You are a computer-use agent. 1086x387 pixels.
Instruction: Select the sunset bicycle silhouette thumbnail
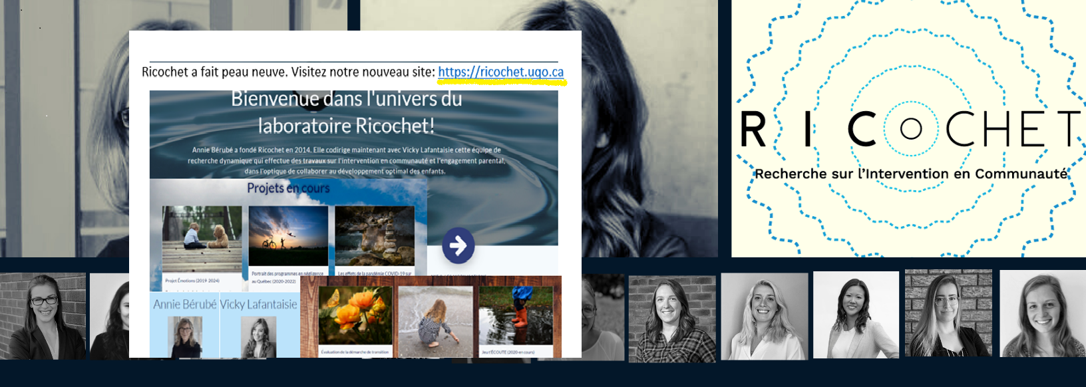288,236
